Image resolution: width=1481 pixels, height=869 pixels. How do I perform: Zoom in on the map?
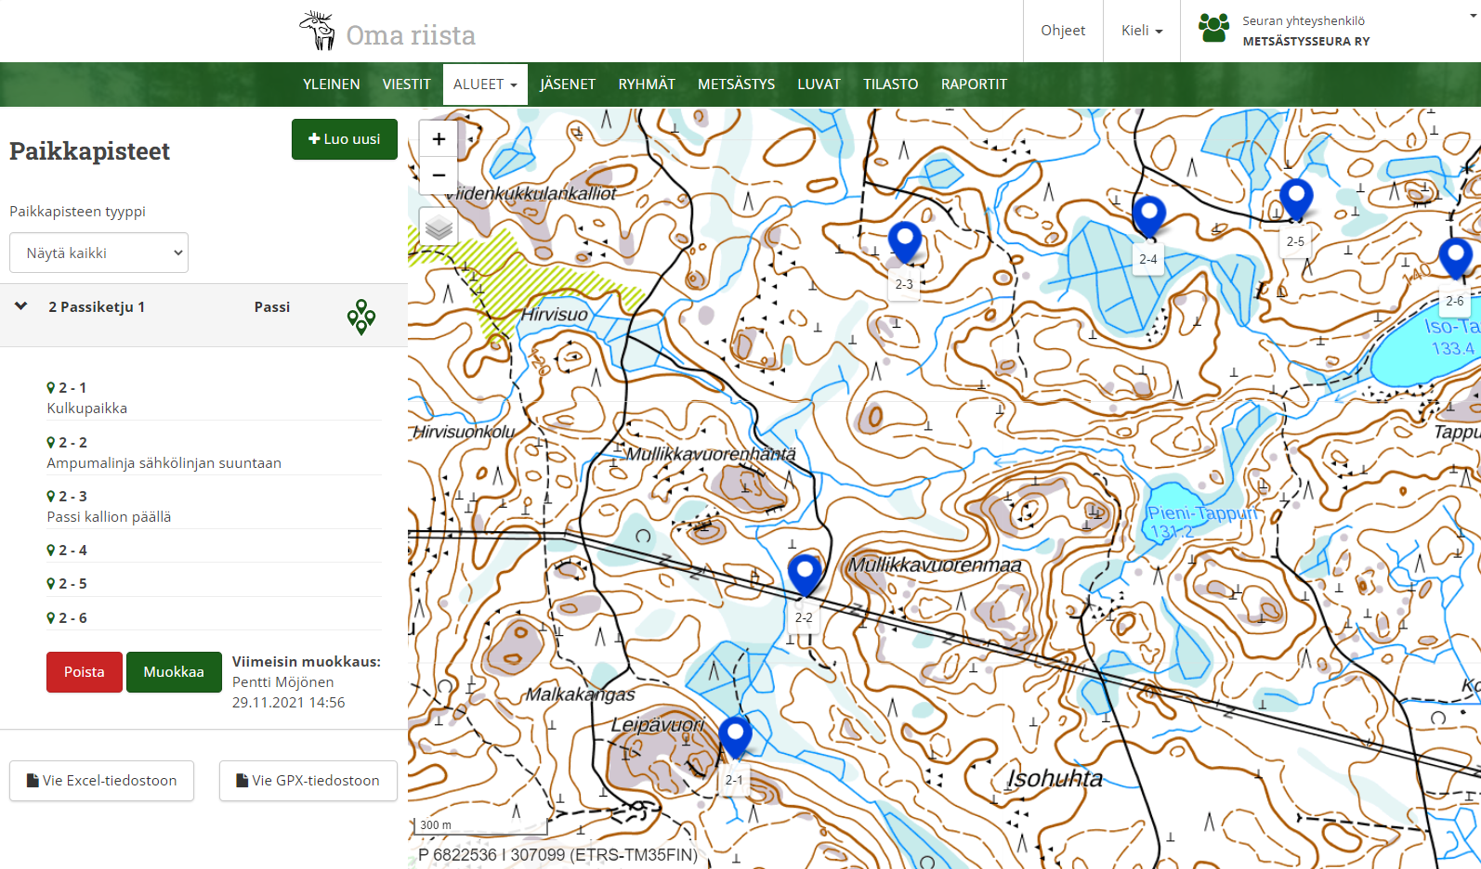coord(439,139)
